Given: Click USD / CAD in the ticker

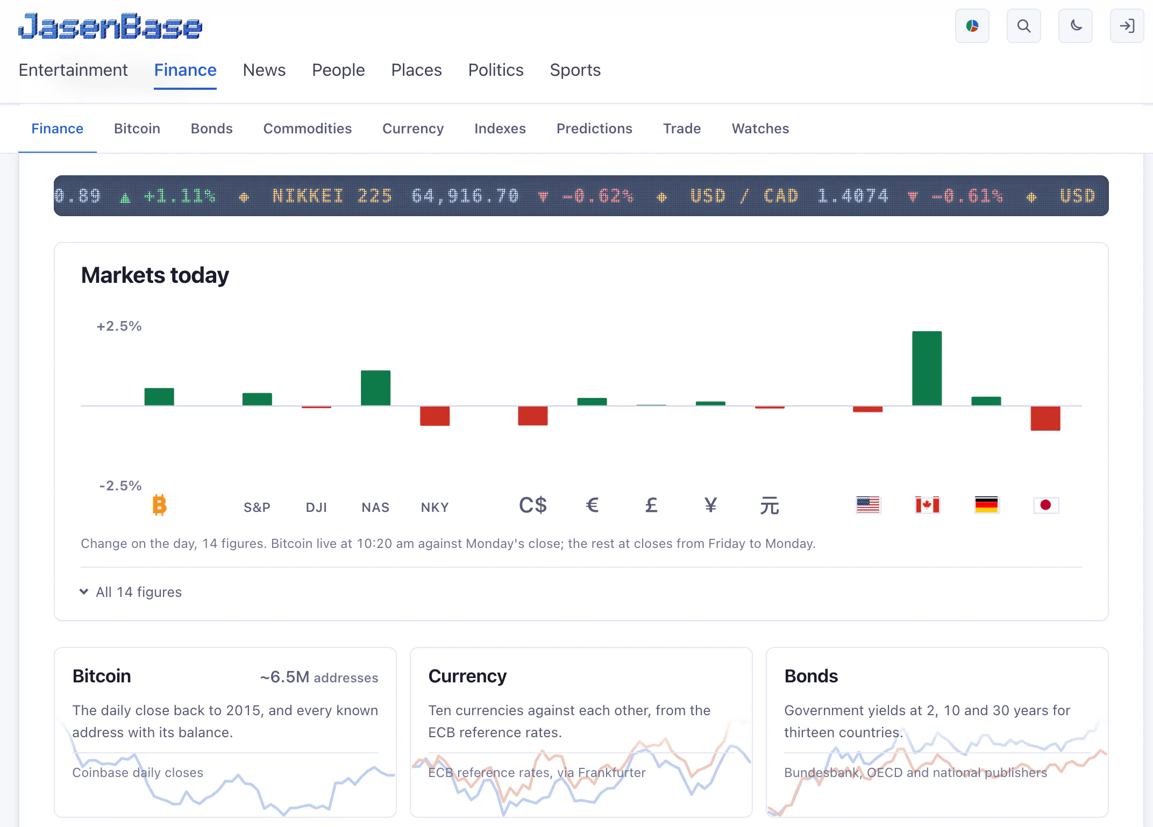Looking at the screenshot, I should pos(744,196).
